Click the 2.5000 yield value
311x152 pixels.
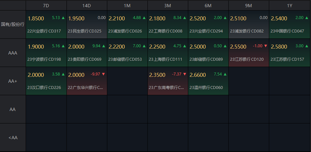coord(198,47)
